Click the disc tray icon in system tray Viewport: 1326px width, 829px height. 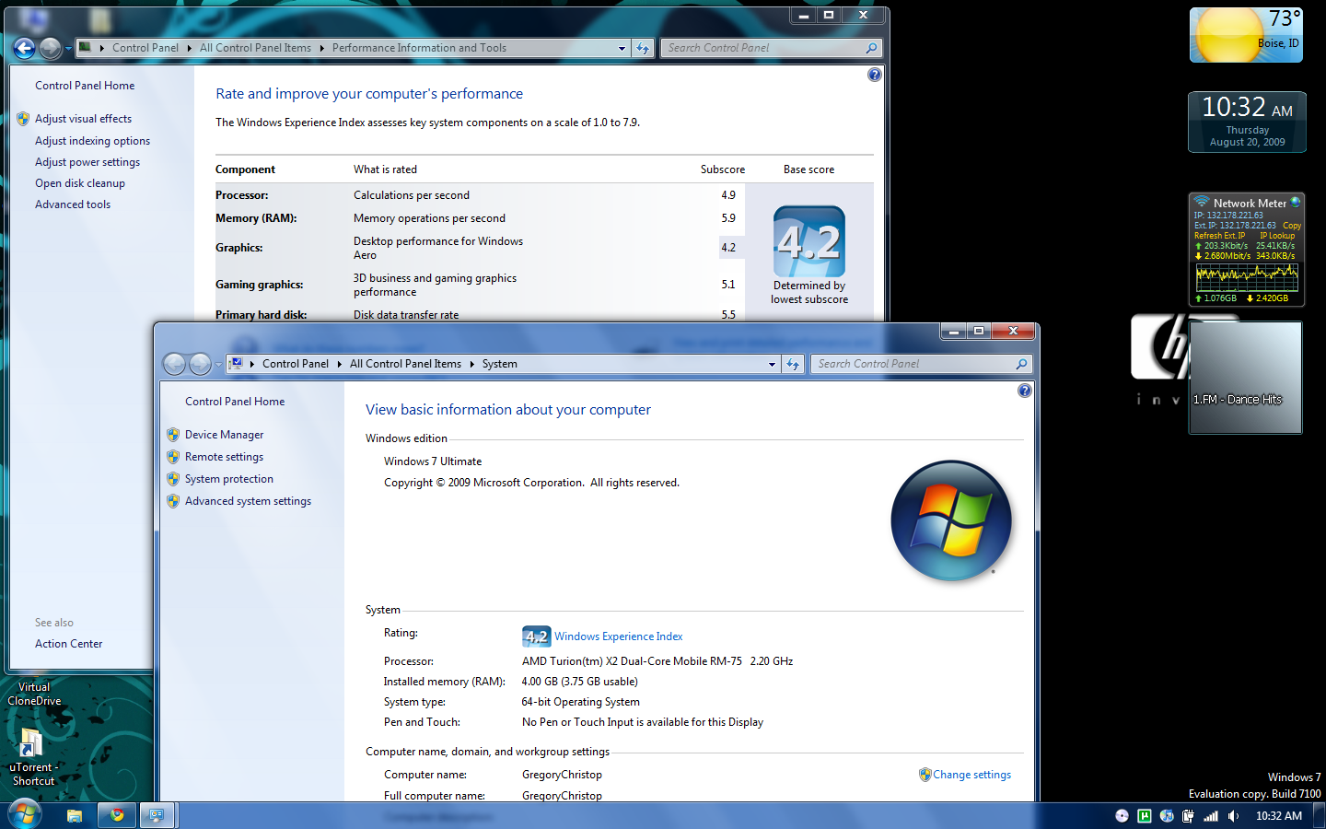(x=1122, y=816)
